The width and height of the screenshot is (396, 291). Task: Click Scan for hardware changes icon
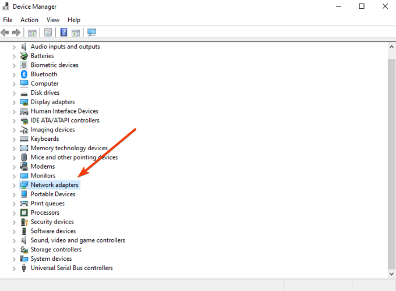click(91, 33)
